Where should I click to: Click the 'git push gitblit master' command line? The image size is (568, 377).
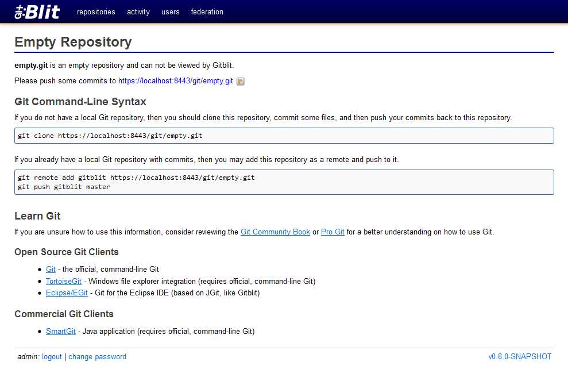click(64, 187)
